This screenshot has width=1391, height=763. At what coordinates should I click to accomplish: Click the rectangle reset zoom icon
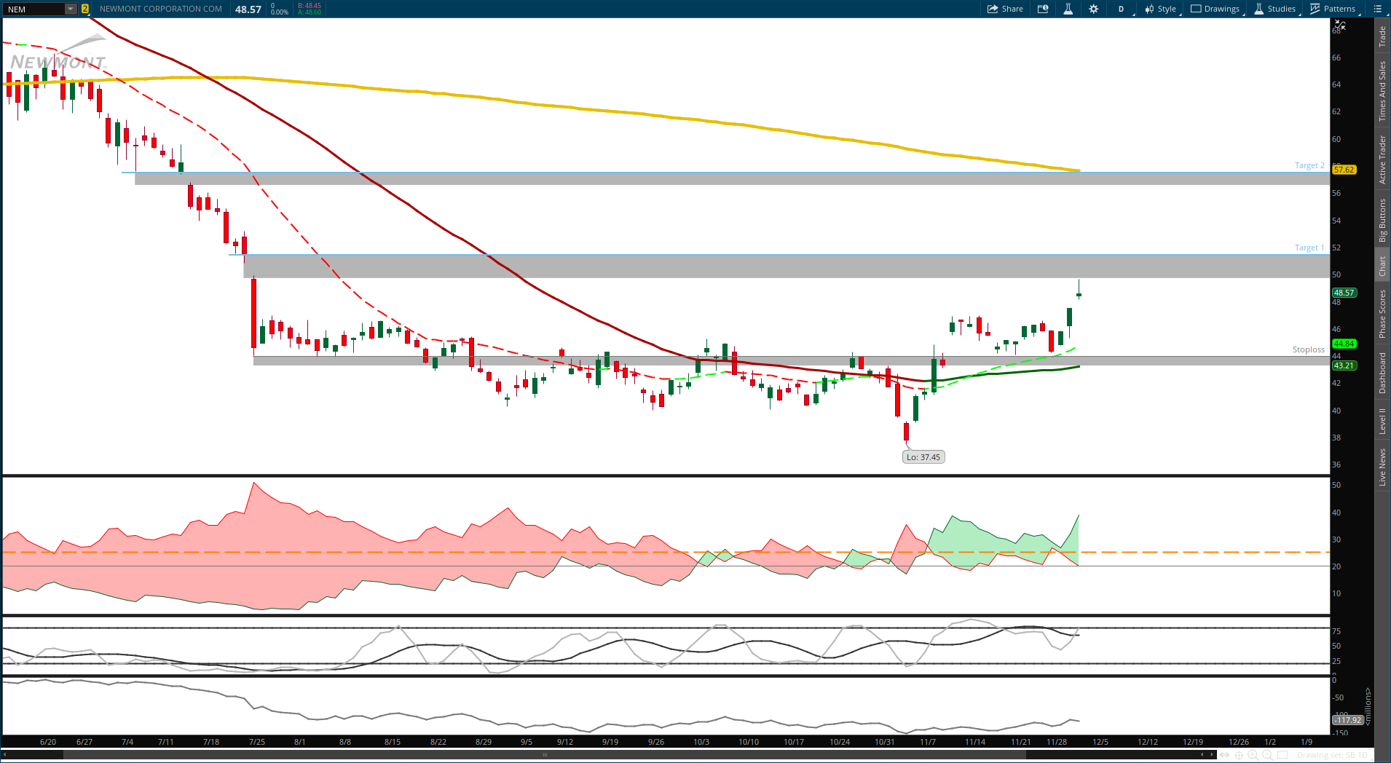point(1283,755)
